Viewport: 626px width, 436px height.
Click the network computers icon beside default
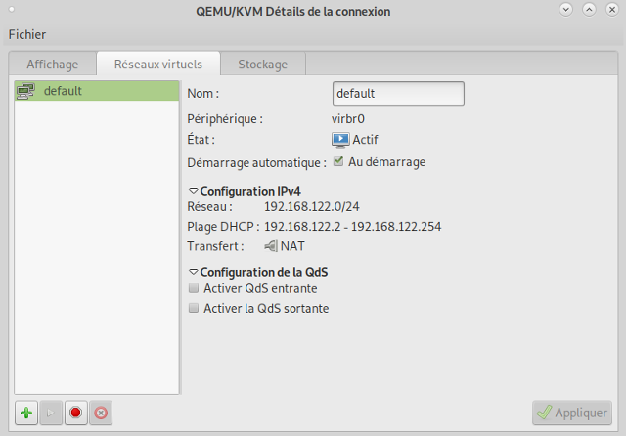[x=25, y=91]
